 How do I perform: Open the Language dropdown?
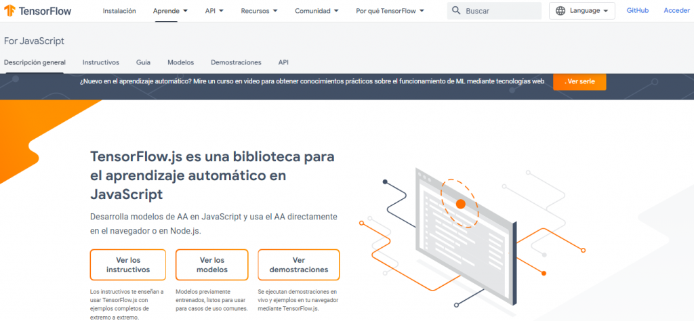[582, 11]
